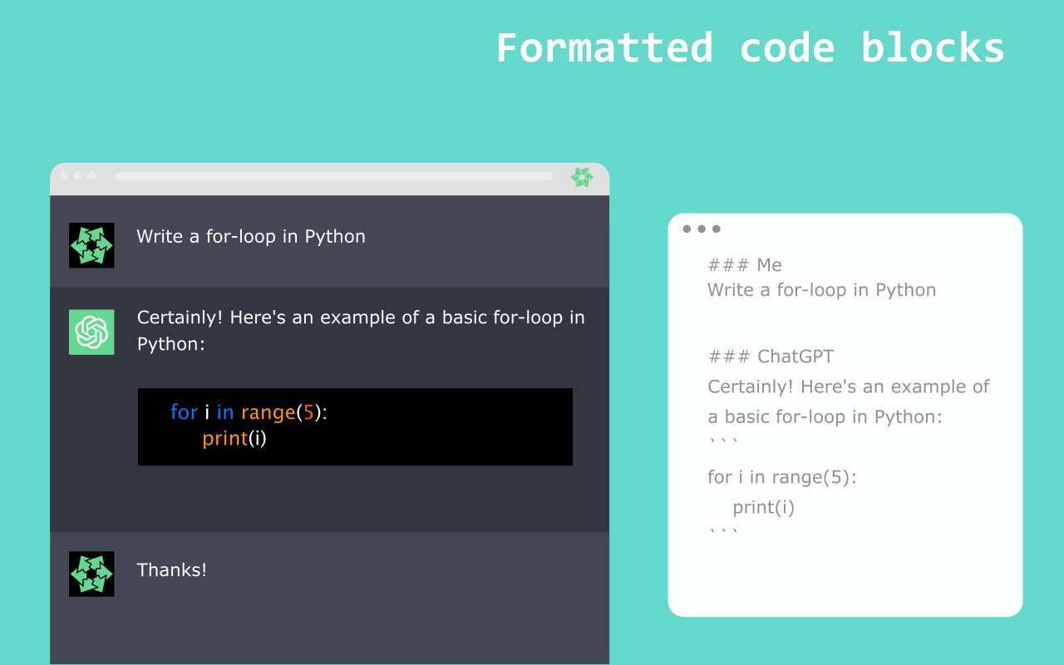This screenshot has height=665, width=1064.
Task: Click user avatar beside 'Thanks!' message
Action: 91,574
